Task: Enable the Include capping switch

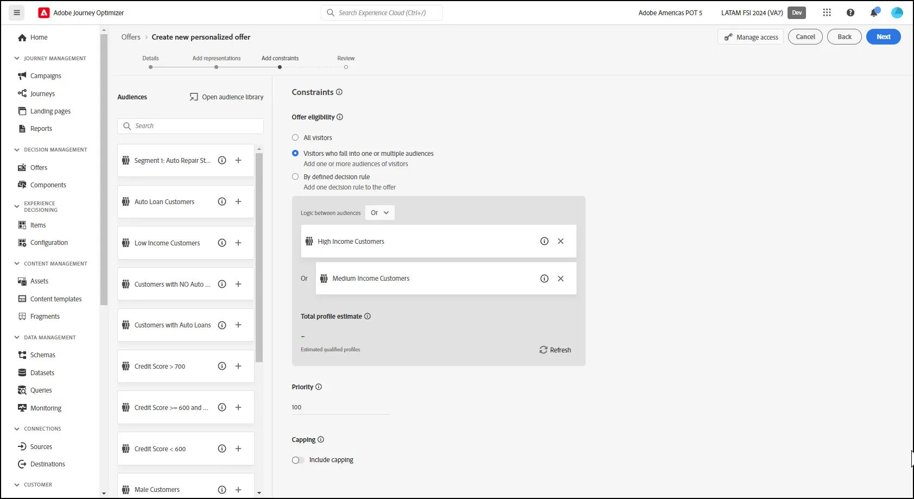Action: pyautogui.click(x=298, y=460)
